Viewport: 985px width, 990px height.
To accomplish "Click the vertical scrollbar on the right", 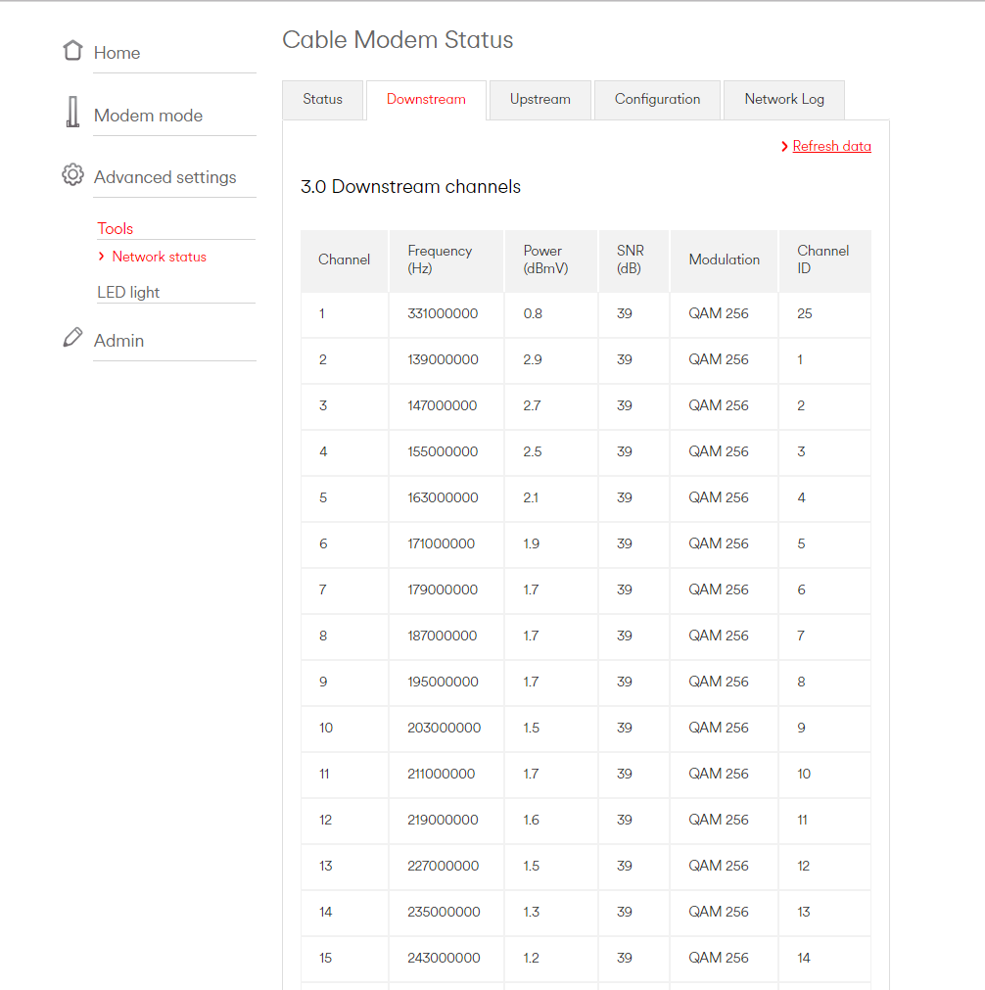I will [978, 490].
